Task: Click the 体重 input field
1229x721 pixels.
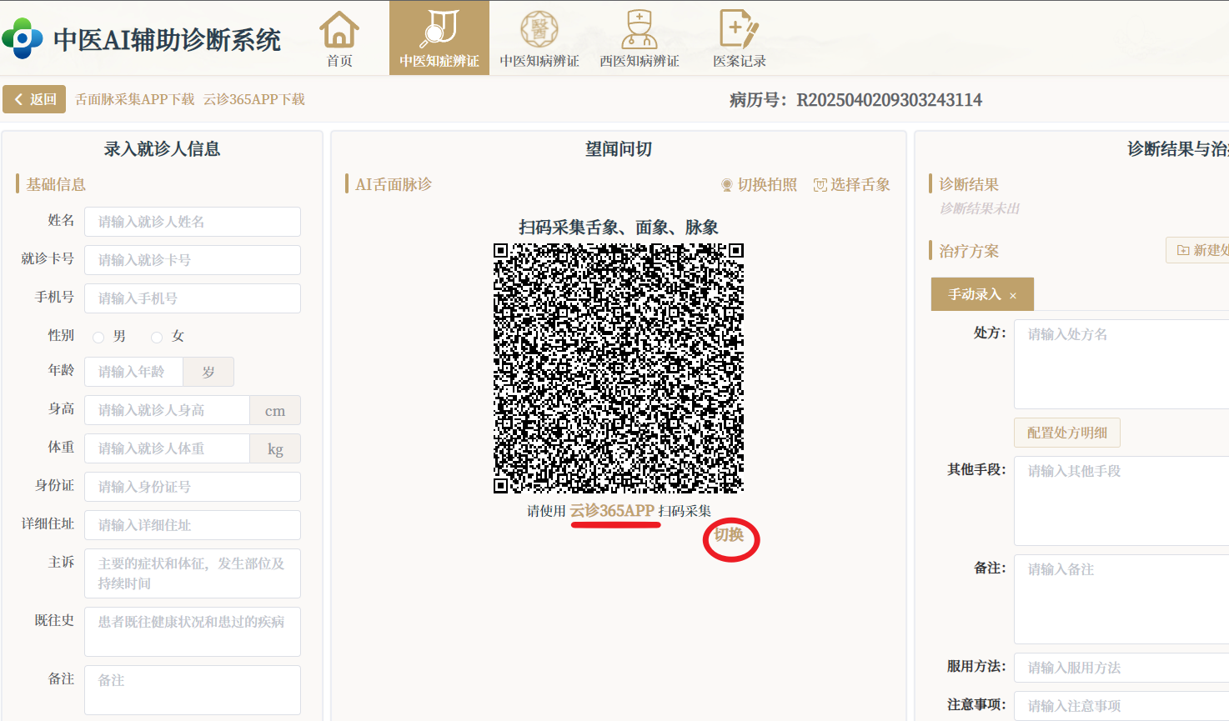Action: (168, 448)
